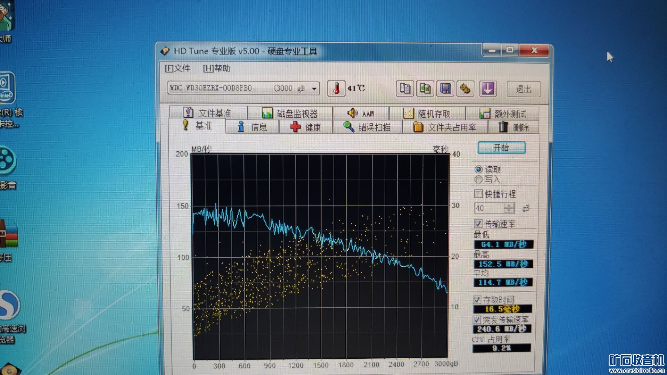Switch to 磁盘监视器 tab
This screenshot has width=667, height=375.
click(290, 113)
